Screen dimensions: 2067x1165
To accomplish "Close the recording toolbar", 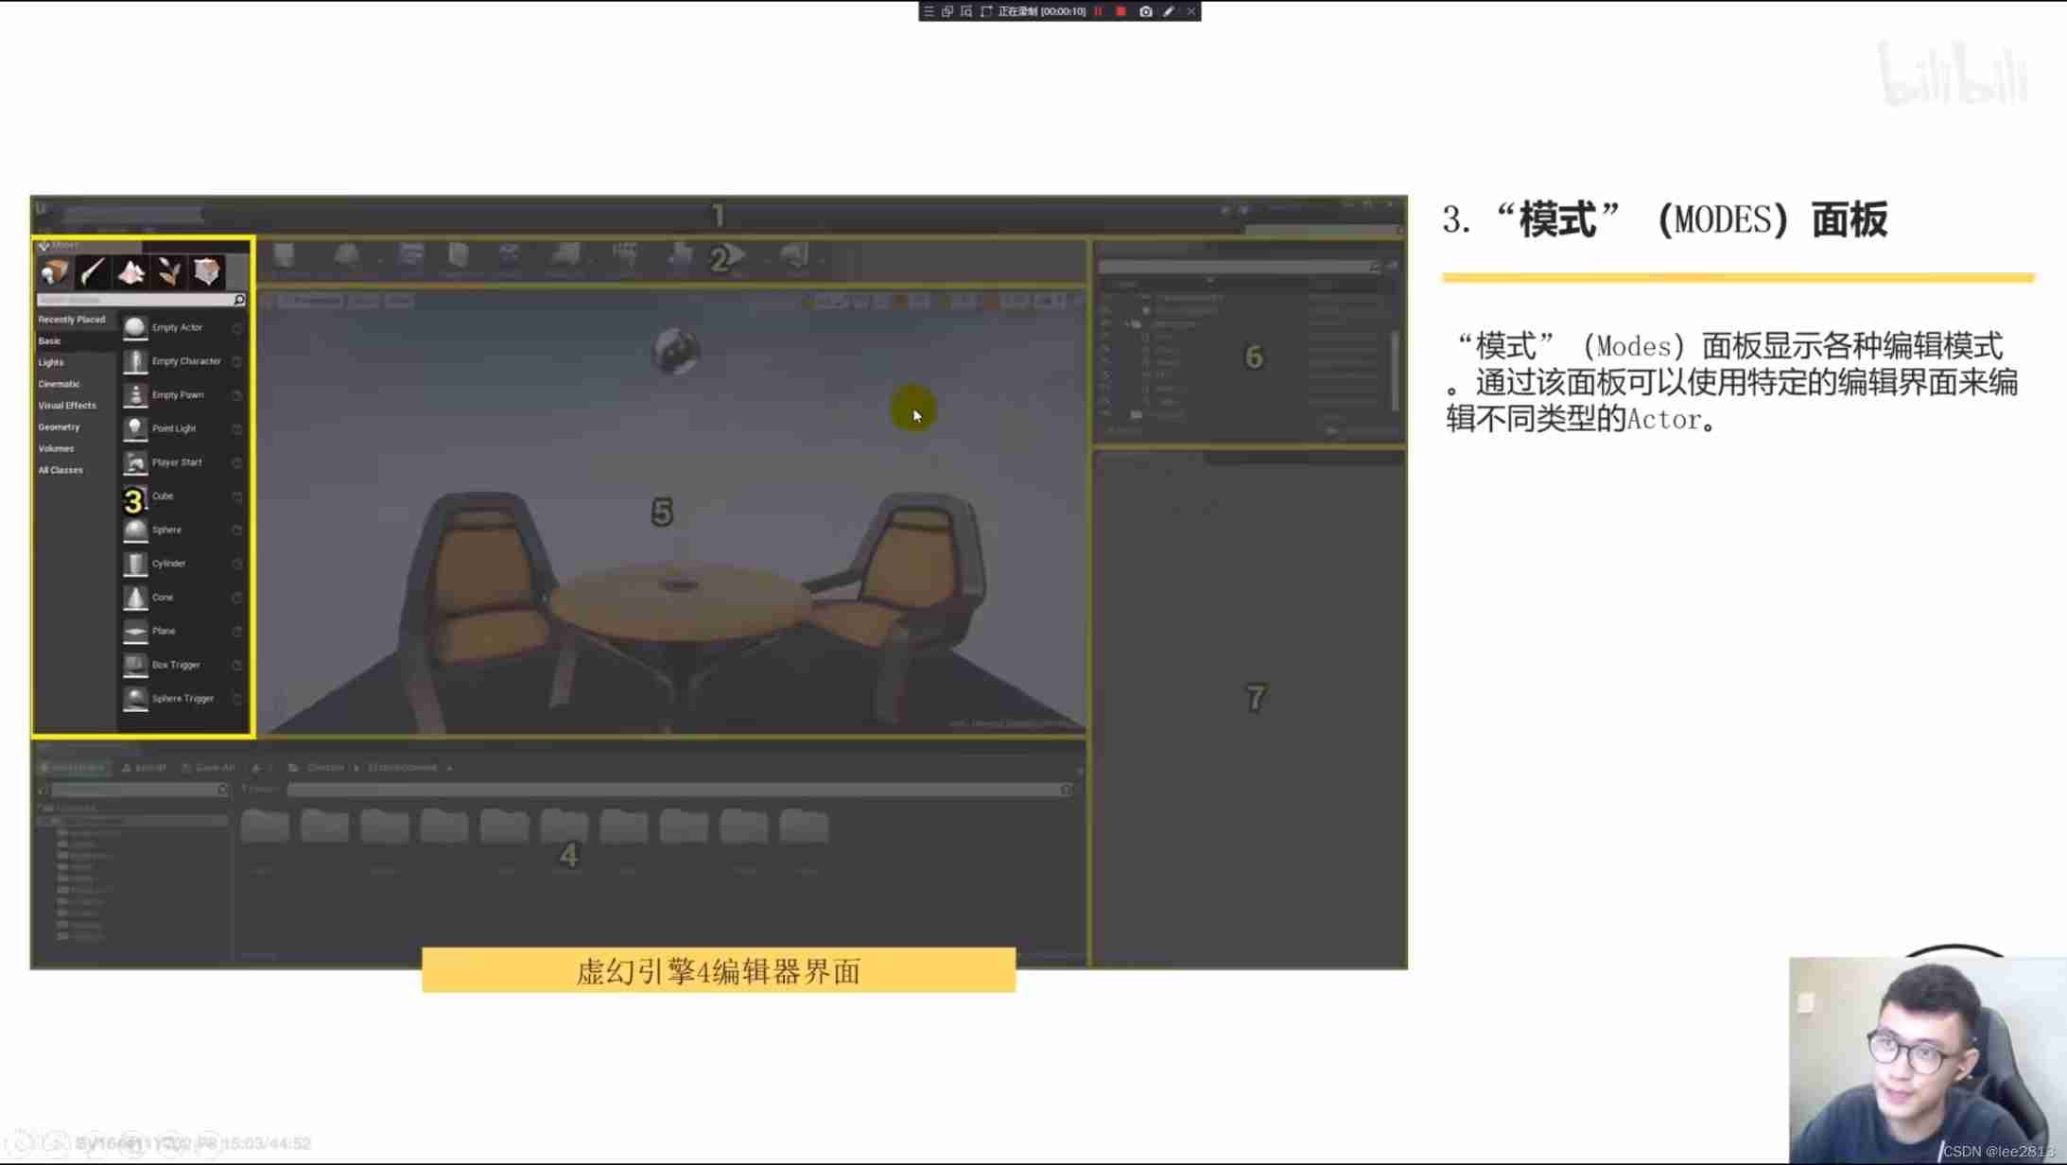I will [1191, 11].
